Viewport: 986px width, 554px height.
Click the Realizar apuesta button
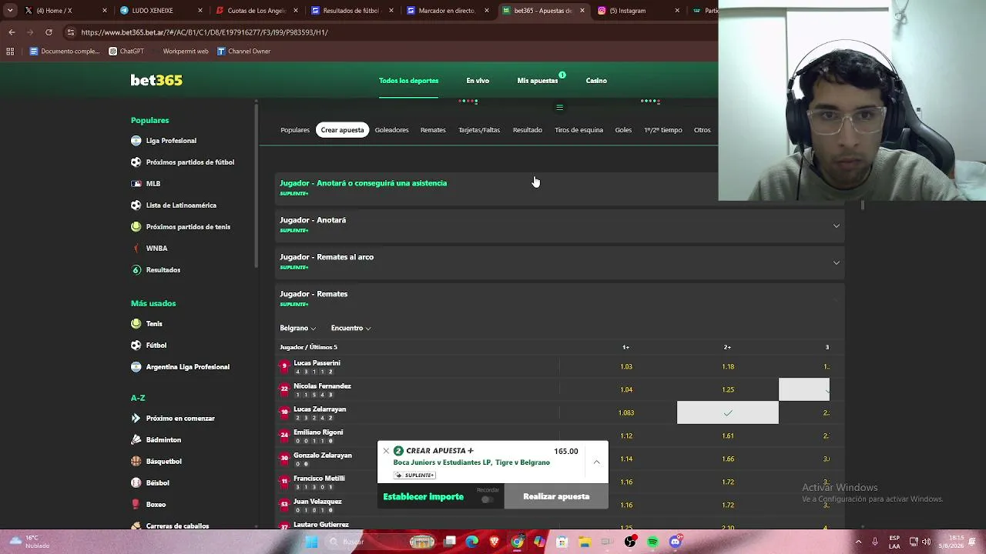[556, 496]
